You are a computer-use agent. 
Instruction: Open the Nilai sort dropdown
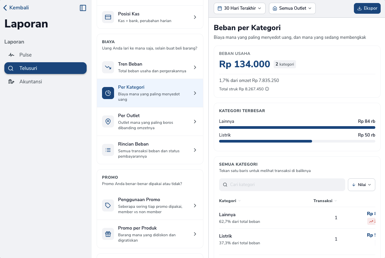pos(362,185)
